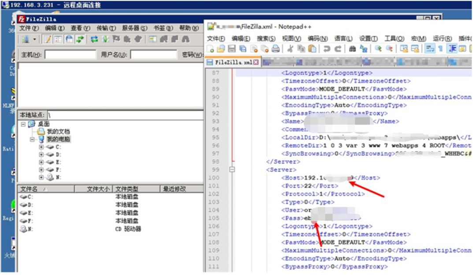The width and height of the screenshot is (476, 275).
Task: Expand the D: drive in the local tree
Action: (x=41, y=154)
